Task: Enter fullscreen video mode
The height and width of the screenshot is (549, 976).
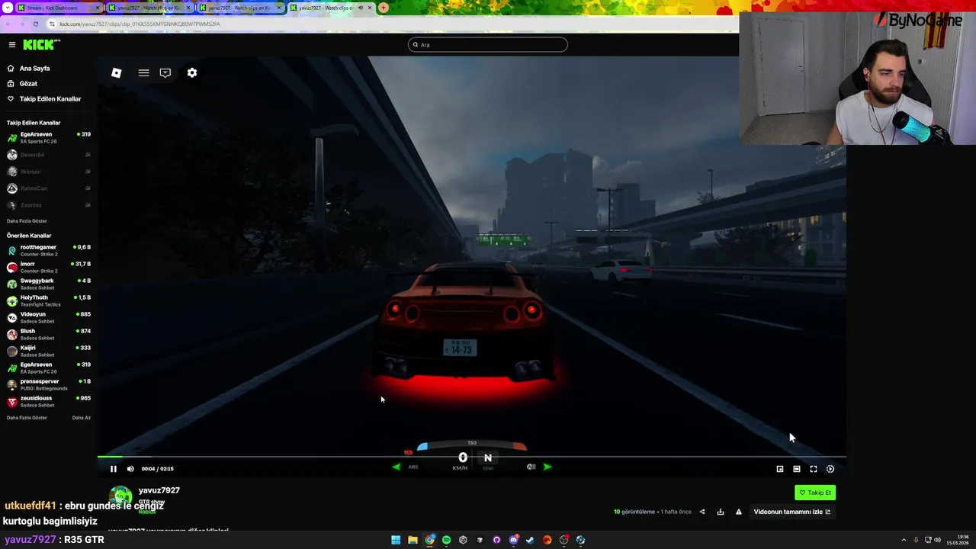Action: tap(814, 469)
